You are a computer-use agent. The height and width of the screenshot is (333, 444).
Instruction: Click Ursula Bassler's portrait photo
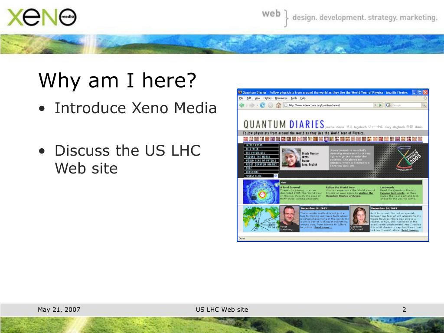pos(291,158)
